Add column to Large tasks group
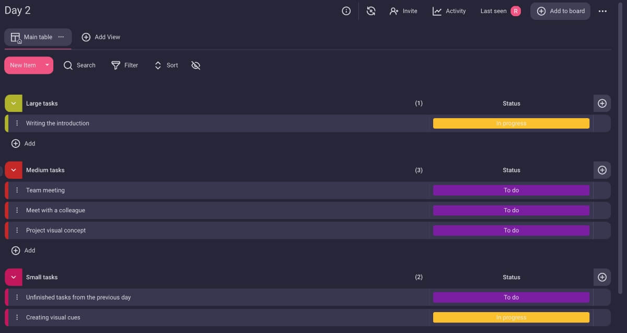 tap(602, 104)
